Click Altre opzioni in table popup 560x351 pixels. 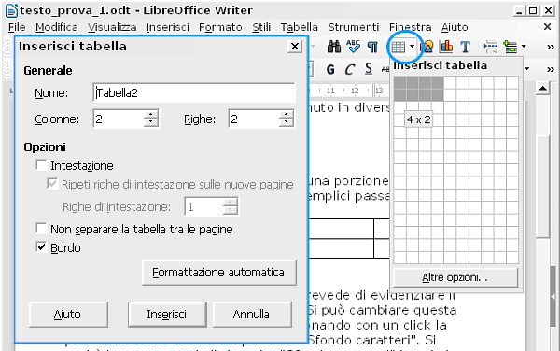click(x=455, y=277)
